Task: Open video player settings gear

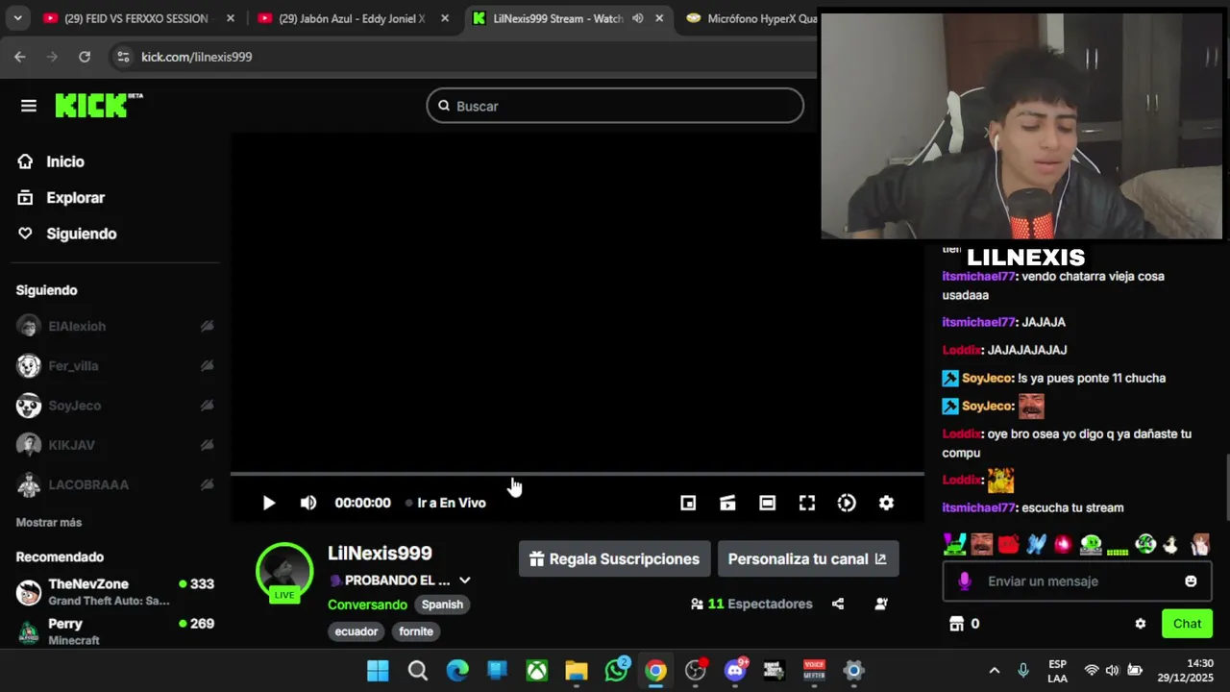Action: tap(886, 503)
